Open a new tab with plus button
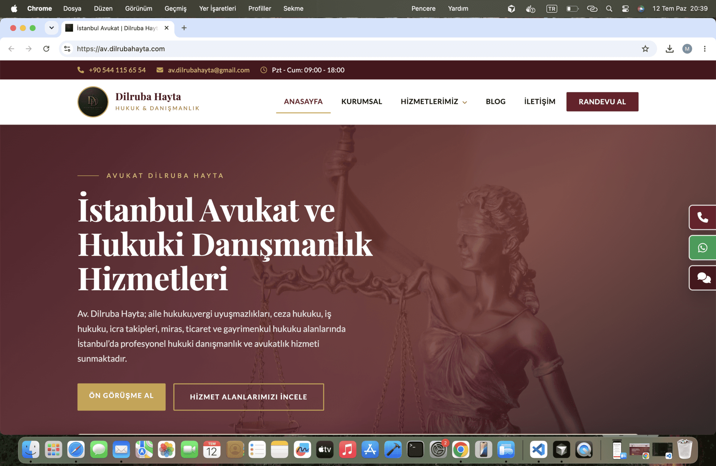 click(184, 28)
